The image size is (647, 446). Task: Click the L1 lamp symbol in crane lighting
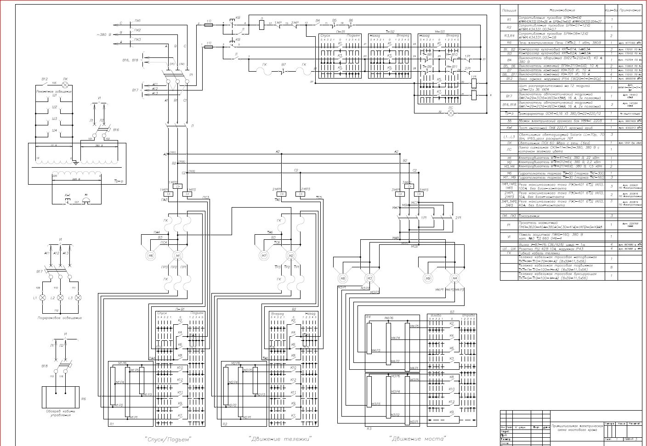(x=43, y=298)
